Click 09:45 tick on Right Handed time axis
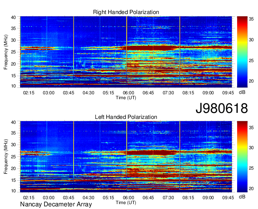This screenshot has height=209, width=258. pos(228,93)
